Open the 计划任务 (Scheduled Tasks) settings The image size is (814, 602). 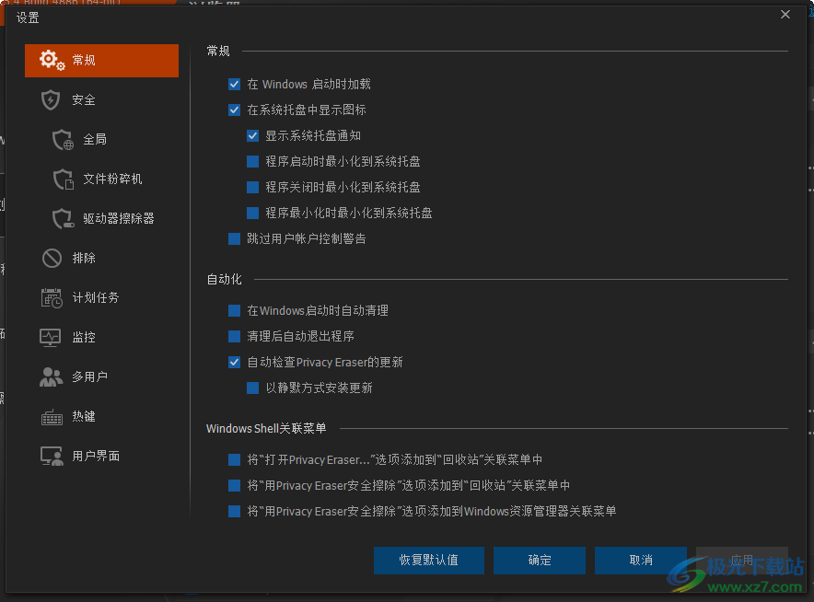[85, 297]
